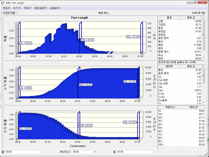The image size is (209, 157).
Task: Select LSL = 59.00 marker in frequency chart
Action: coord(25,43)
